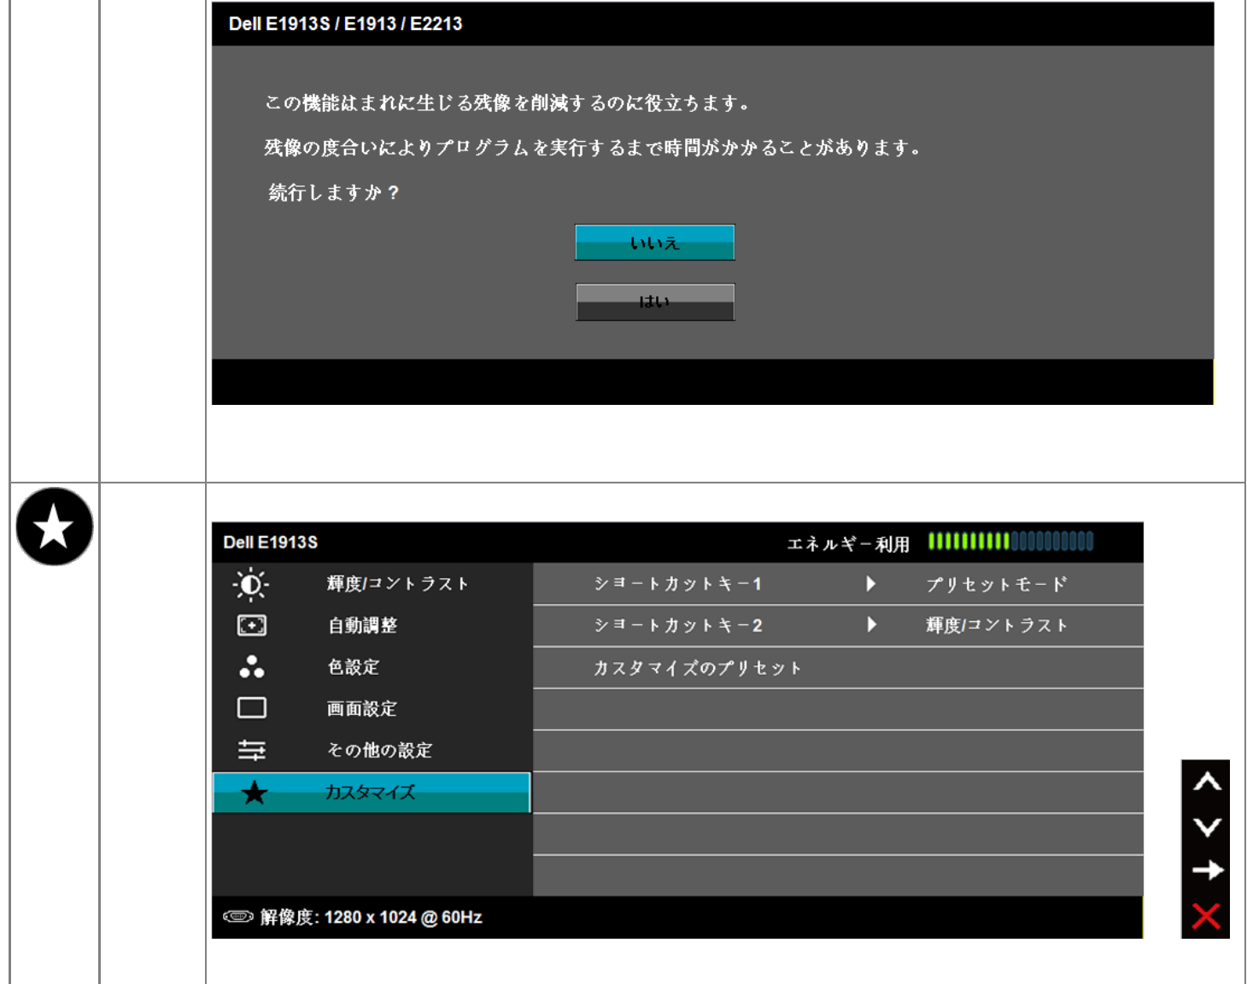Click the other settings sliders icon
Image resolution: width=1247 pixels, height=984 pixels.
click(x=251, y=750)
